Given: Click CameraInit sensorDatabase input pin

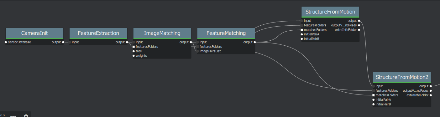Looking at the screenshot, I should point(6,42).
